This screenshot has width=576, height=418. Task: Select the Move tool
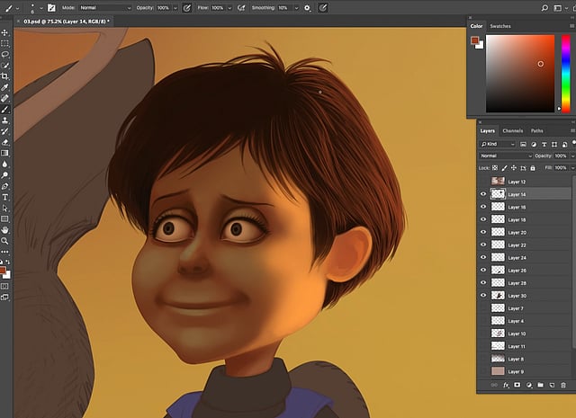(x=4, y=32)
